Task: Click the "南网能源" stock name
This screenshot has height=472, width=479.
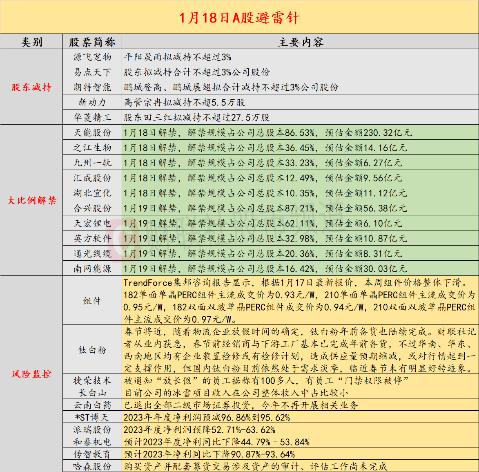Action: click(x=92, y=268)
